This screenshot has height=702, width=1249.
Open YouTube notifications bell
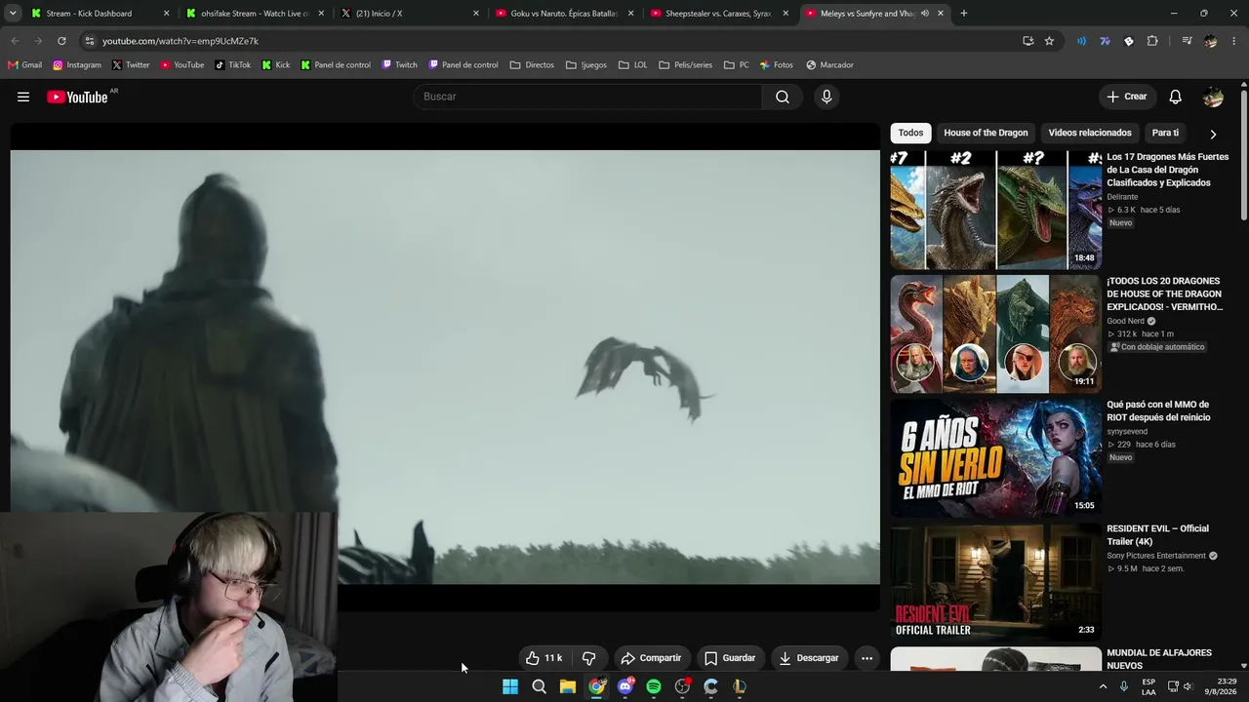point(1176,97)
